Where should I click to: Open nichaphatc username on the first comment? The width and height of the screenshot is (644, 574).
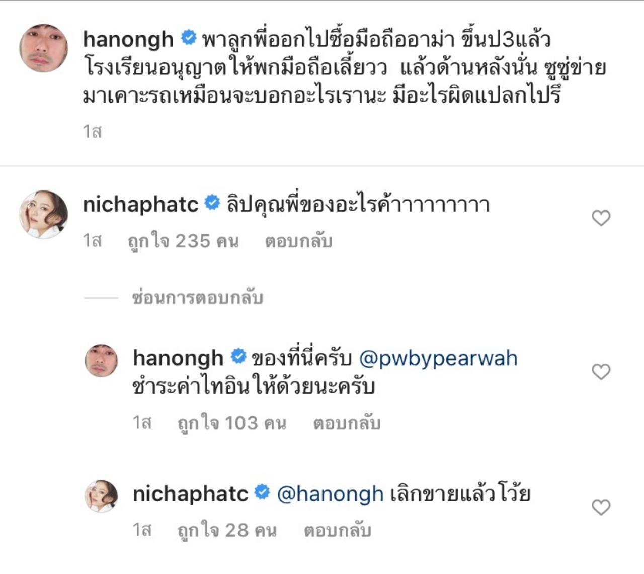coord(141,205)
